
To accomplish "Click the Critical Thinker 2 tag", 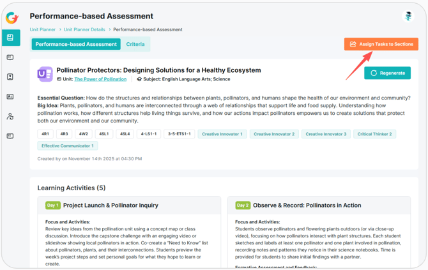I will click(x=375, y=134).
